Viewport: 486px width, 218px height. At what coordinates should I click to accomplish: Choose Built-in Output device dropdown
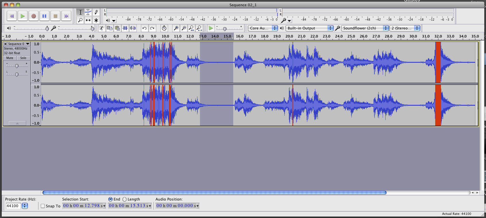310,28
